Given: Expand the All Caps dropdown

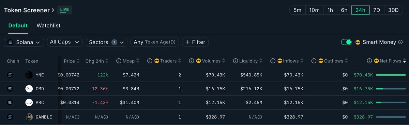Looking at the screenshot, I should [65, 42].
